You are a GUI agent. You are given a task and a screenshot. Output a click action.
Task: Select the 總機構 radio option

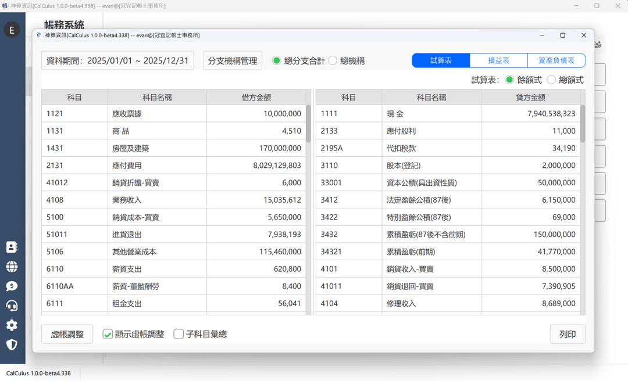[x=333, y=60]
